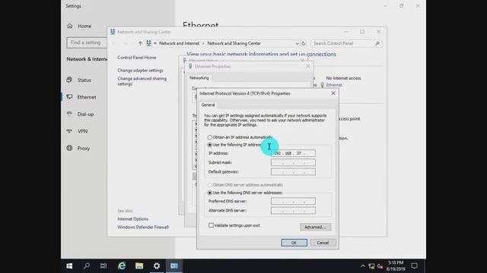Open the Windows Start menu
The image size is (487, 273).
(69, 266)
